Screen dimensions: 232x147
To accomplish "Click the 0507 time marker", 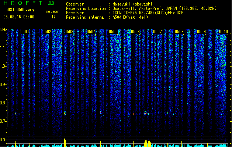I will pyautogui.click(x=157, y=32).
